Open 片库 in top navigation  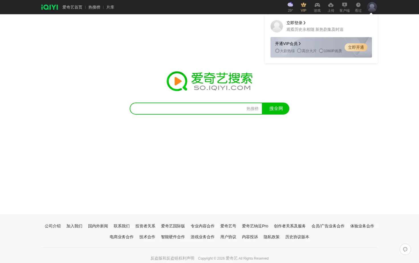click(x=110, y=7)
